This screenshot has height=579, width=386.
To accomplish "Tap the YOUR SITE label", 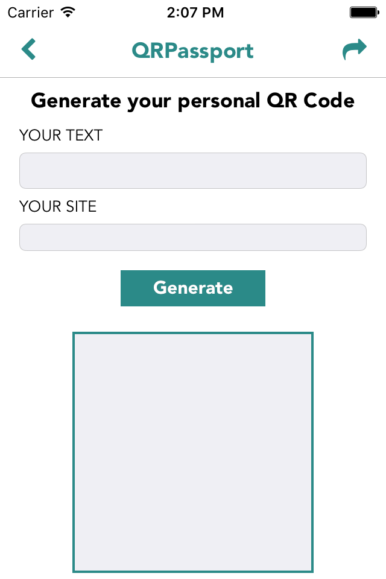I will [58, 206].
